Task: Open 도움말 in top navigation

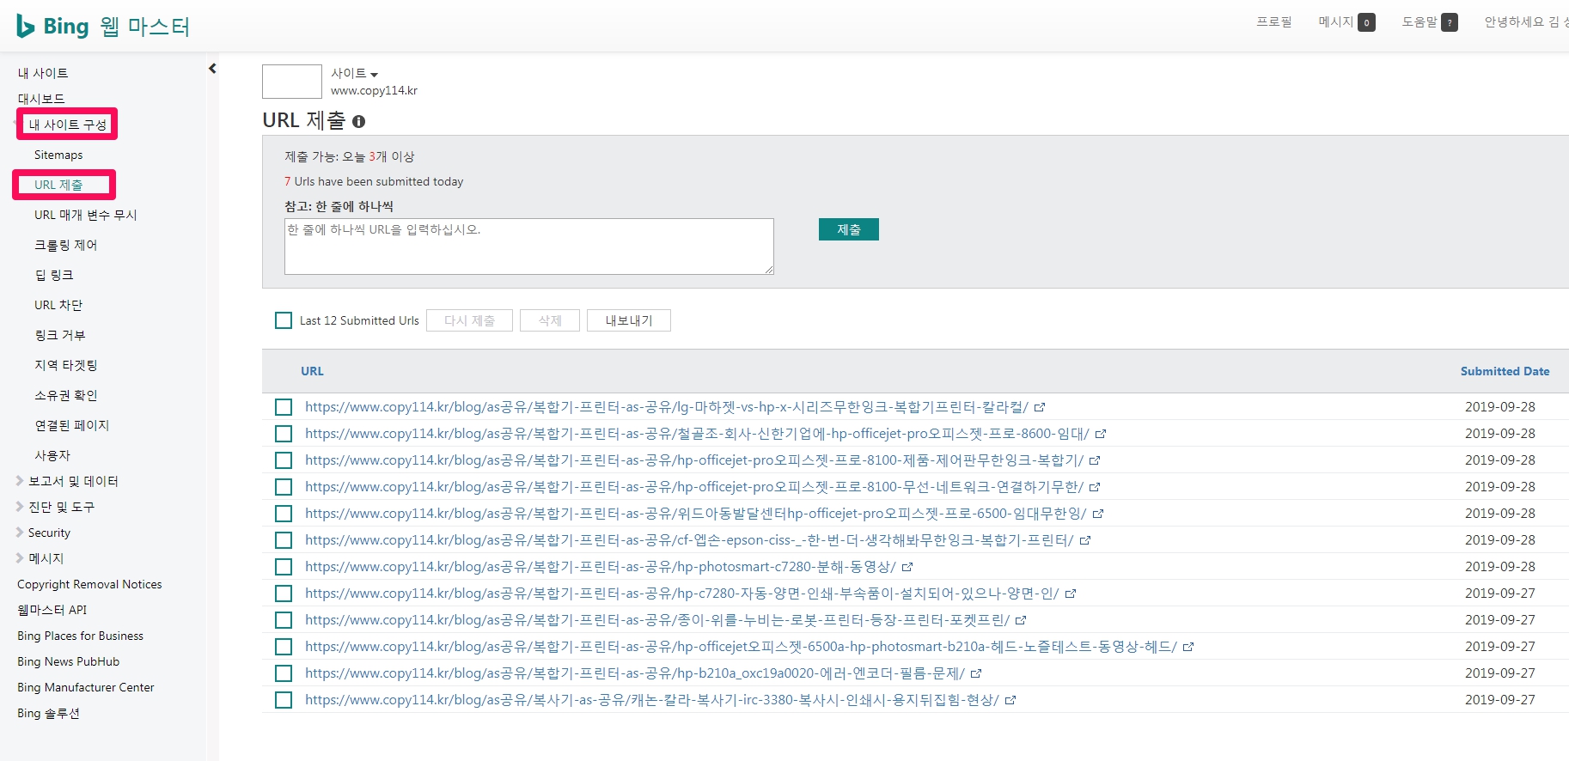Action: point(1419,22)
